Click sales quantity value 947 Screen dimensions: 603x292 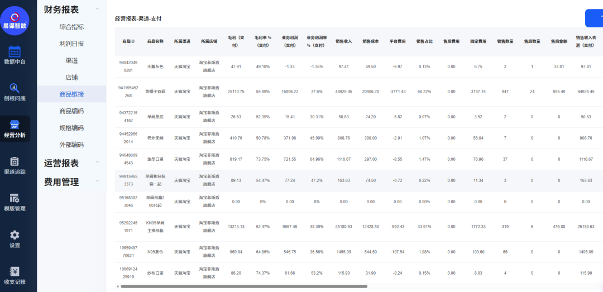pyautogui.click(x=505, y=92)
